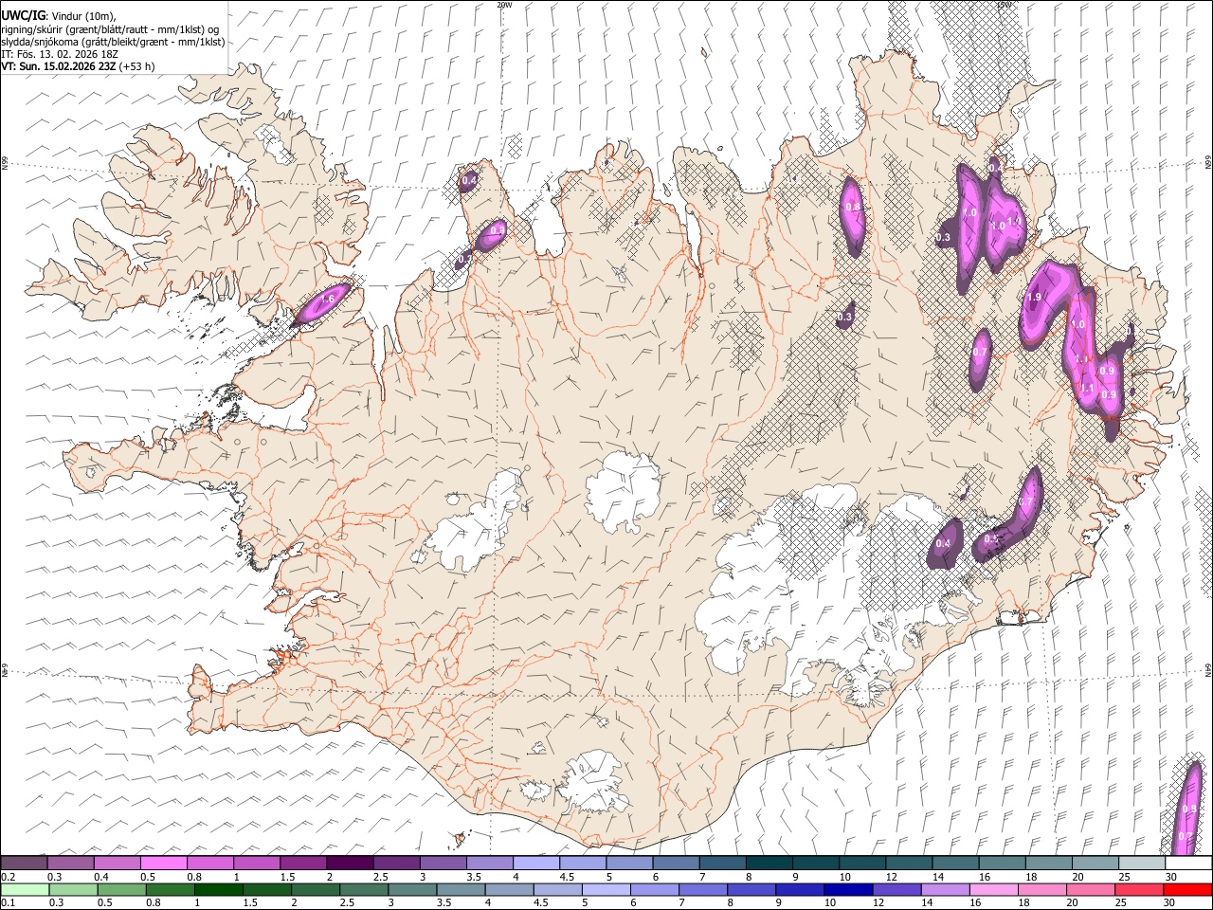Click the 14–16 swatch on the upper teal scale

[x=955, y=863]
